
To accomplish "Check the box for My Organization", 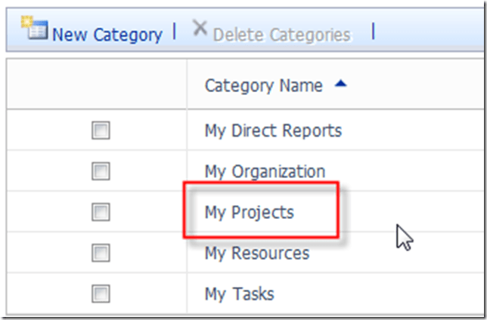I will coord(101,171).
